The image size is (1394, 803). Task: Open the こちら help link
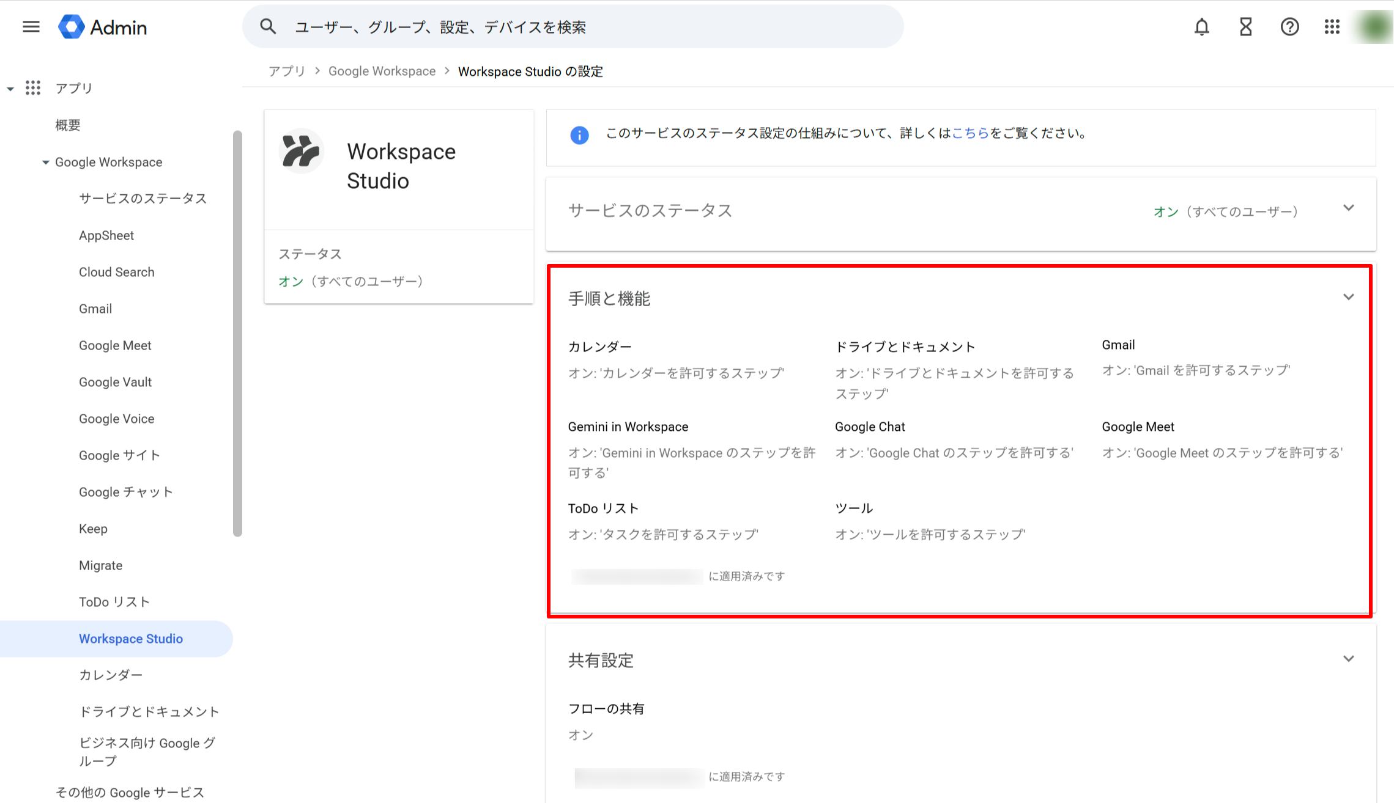coord(970,133)
